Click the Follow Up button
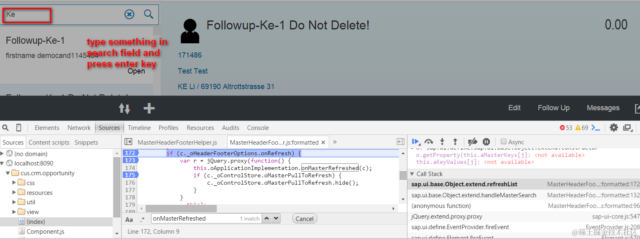 point(554,108)
